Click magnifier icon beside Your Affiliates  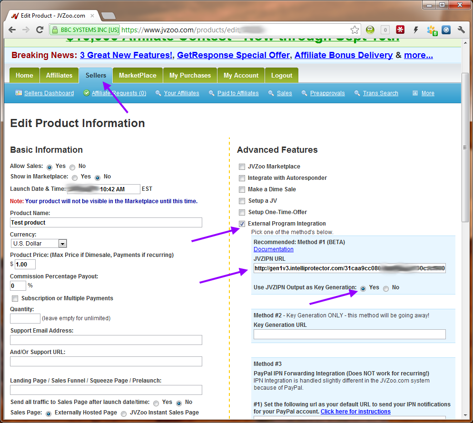coord(158,93)
